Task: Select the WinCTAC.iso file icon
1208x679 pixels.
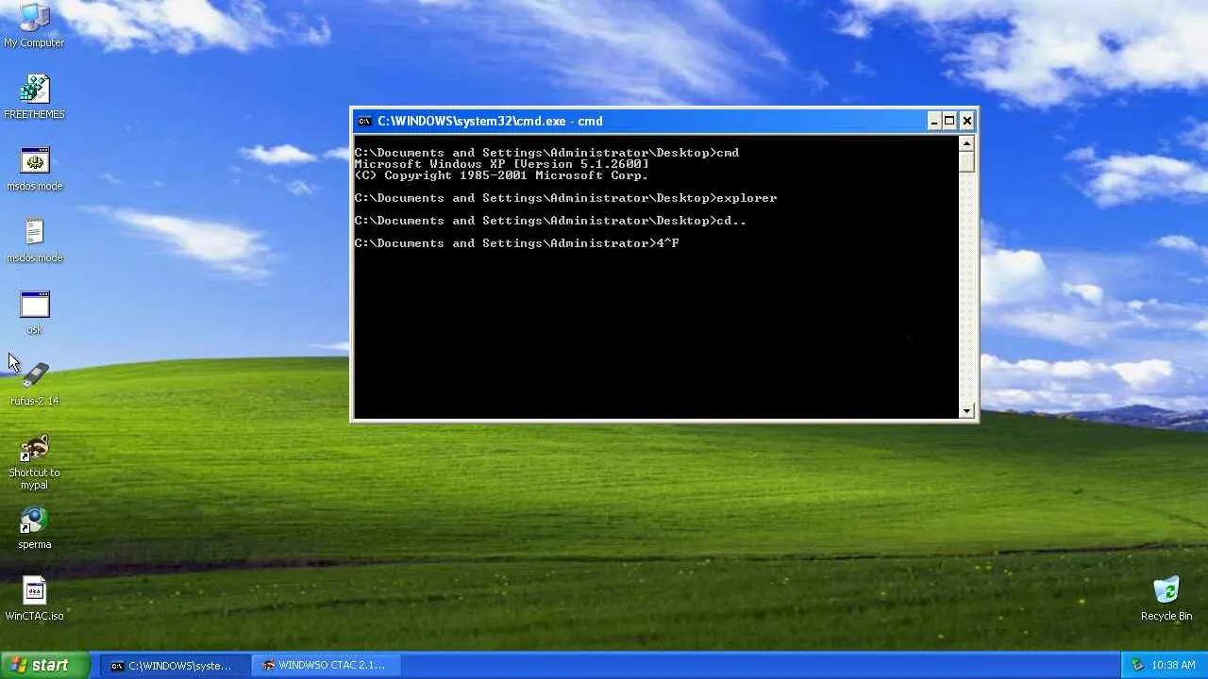Action: point(34,600)
